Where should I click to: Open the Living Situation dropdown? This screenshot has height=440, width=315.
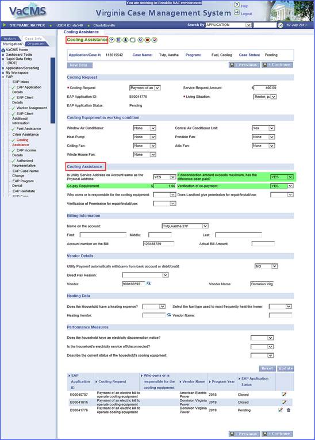tap(265, 97)
